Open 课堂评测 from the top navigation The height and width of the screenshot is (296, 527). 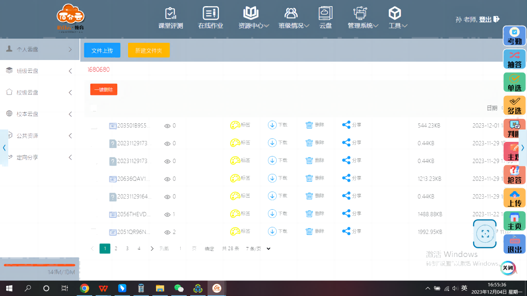coord(170,18)
